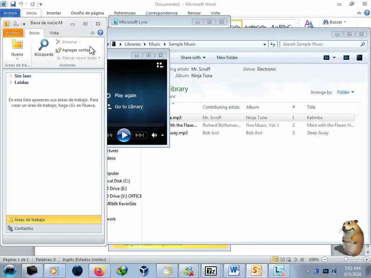The height and width of the screenshot is (278, 371).
Task: Open Búsqueda magnifier tool
Action: pos(44,48)
